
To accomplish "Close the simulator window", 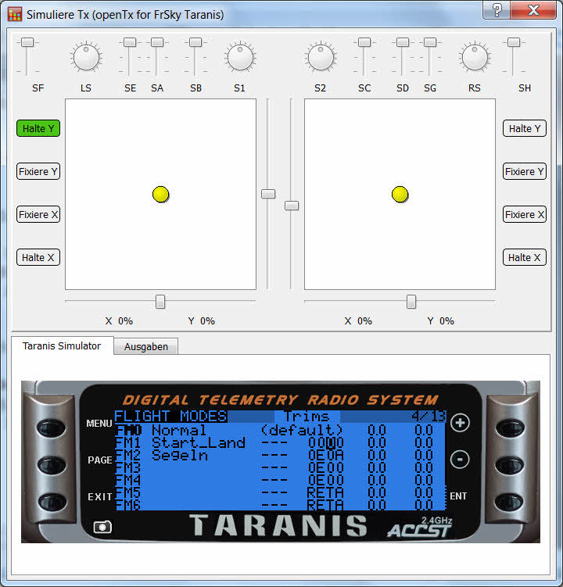I will (533, 9).
